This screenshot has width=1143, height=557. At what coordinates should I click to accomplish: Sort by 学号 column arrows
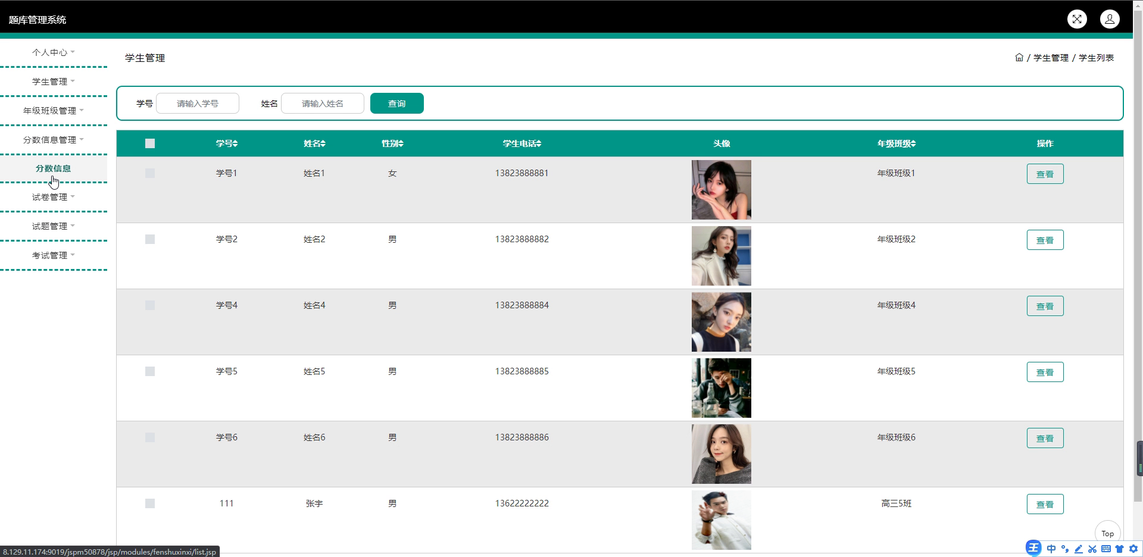[235, 143]
